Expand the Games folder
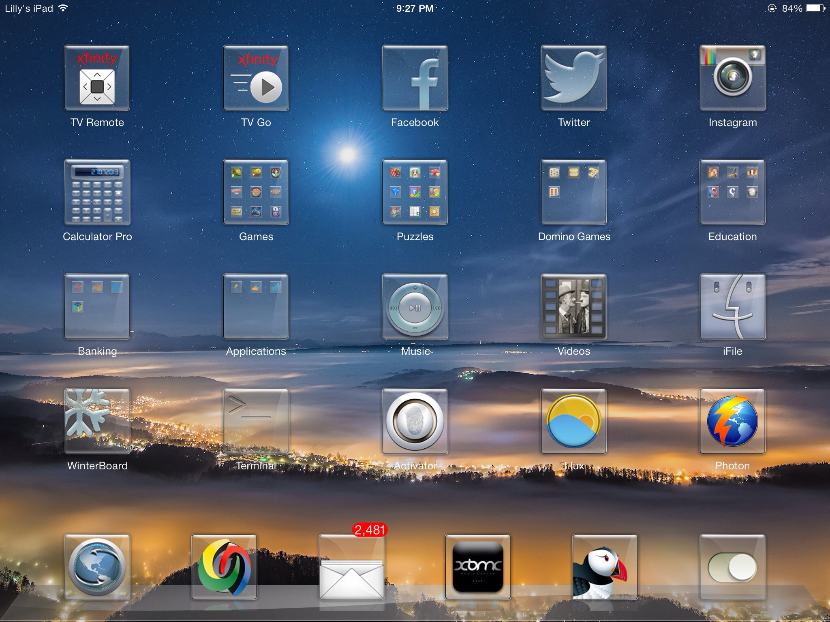 pos(256,192)
